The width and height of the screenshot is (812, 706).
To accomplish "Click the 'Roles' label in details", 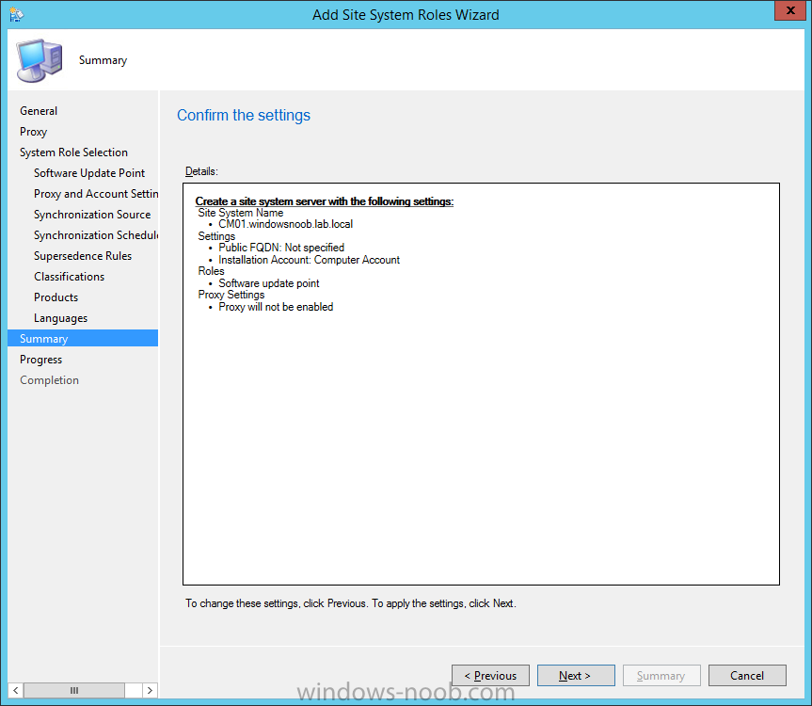I will pos(211,271).
